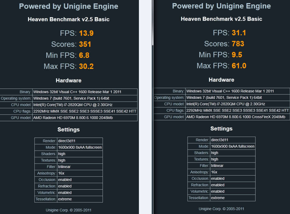Click right Render value direct3d11
The height and width of the screenshot is (214, 290).
233,140
